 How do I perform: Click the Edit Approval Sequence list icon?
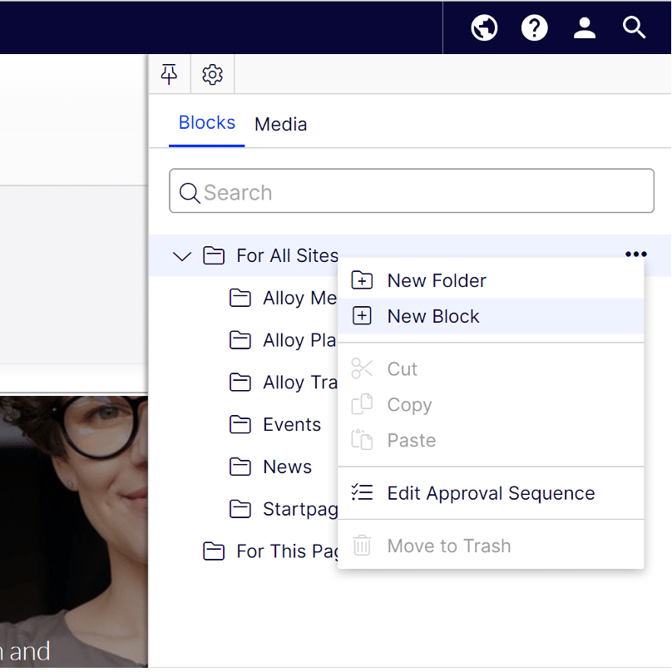(x=362, y=492)
